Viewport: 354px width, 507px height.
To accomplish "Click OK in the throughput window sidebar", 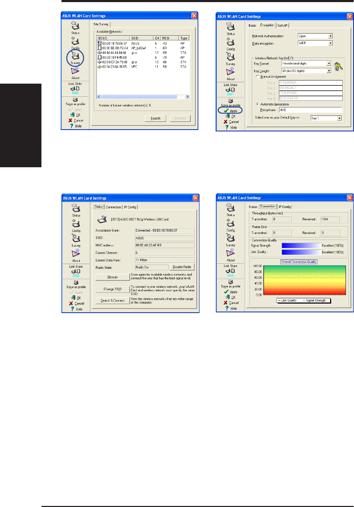I will tap(231, 297).
